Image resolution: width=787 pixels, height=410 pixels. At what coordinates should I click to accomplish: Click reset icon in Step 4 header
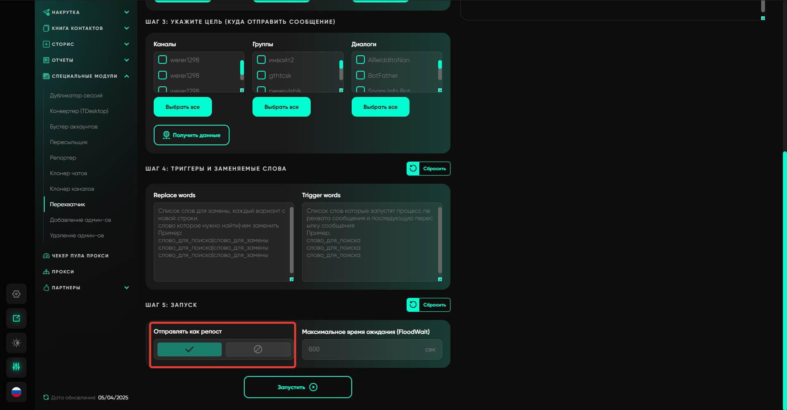coord(413,169)
